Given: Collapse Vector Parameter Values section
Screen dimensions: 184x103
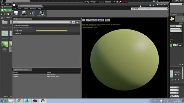Looking at the screenshot, I should point(14,28).
